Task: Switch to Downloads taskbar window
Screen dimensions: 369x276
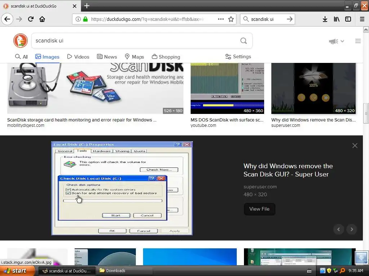Action: [125, 271]
